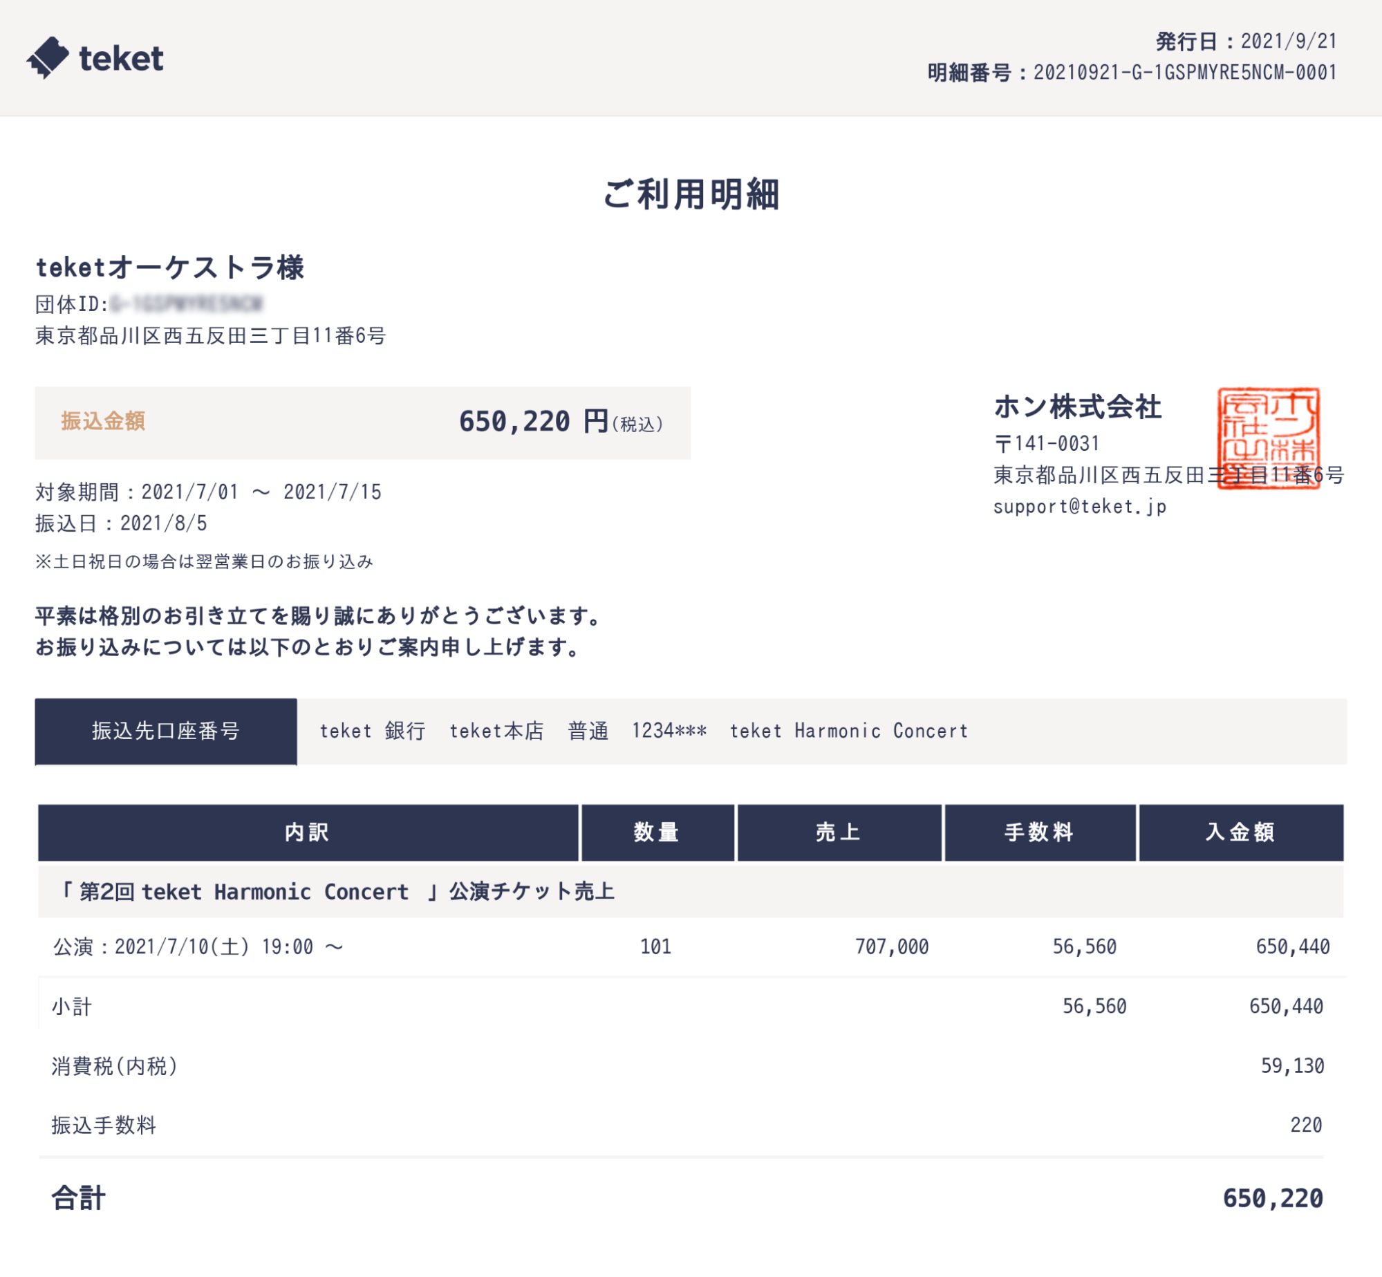Click the consumption tax value 59,130
Screen dimensions: 1382x1277
pos(1293,1066)
